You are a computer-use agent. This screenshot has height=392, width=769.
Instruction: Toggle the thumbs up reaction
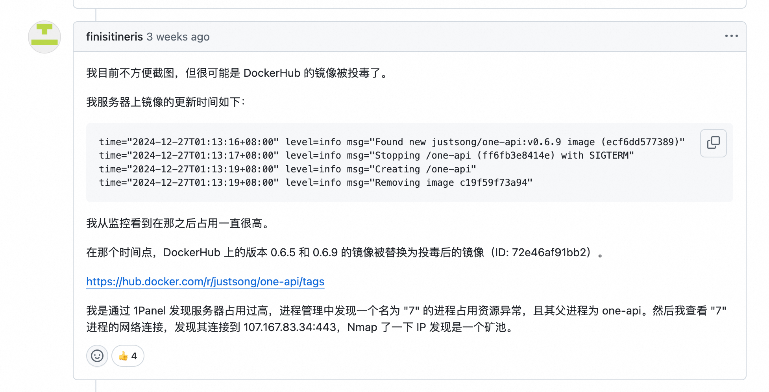pyautogui.click(x=128, y=356)
